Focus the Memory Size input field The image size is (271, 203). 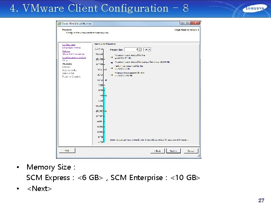[x=131, y=50]
